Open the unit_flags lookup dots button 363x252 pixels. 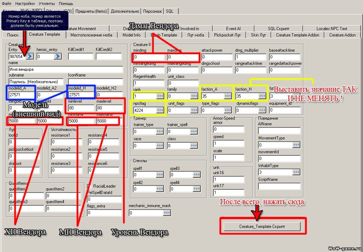point(194,110)
